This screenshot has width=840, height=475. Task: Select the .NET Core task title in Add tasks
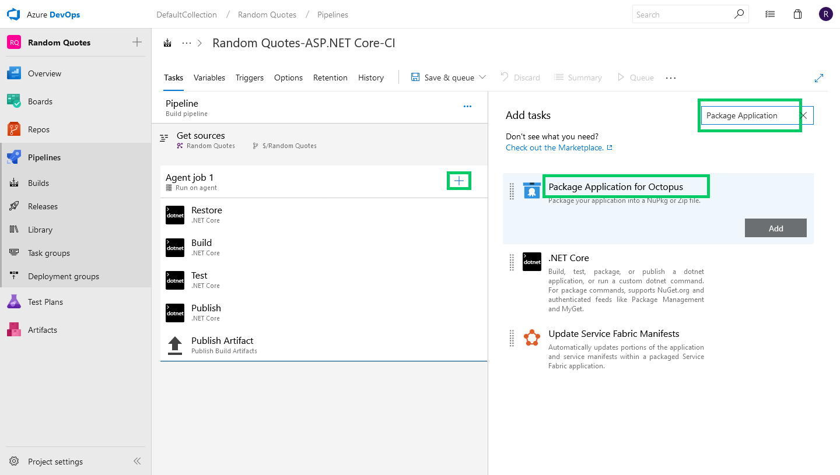tap(568, 258)
